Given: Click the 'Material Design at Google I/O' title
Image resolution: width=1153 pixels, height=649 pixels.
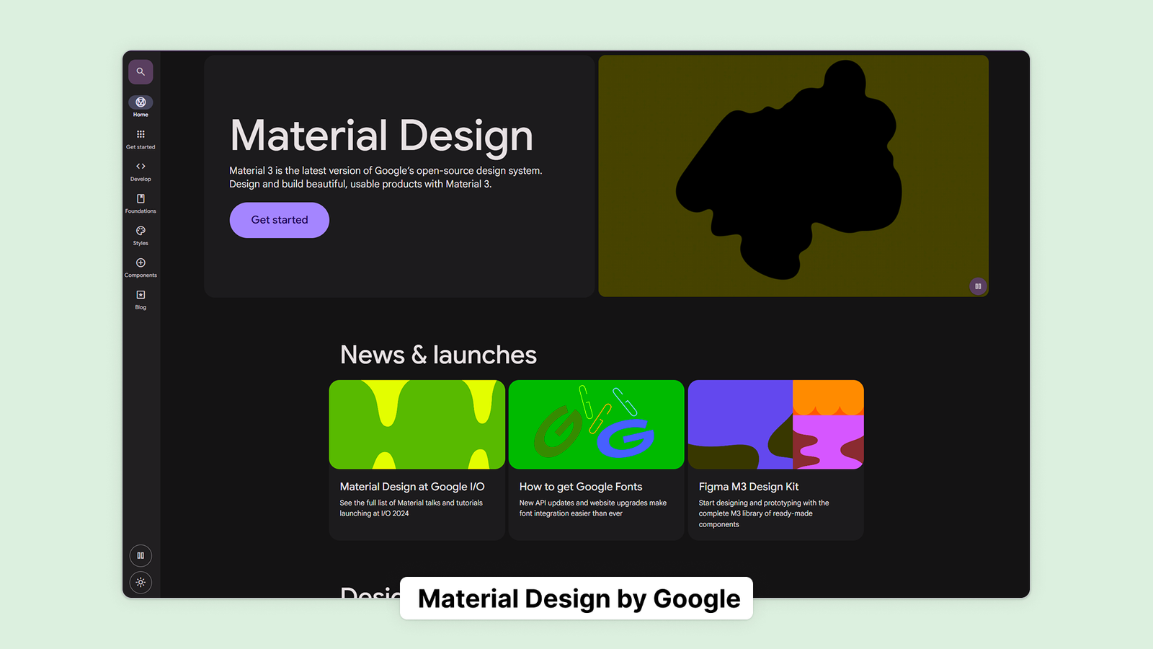Looking at the screenshot, I should click(x=412, y=487).
